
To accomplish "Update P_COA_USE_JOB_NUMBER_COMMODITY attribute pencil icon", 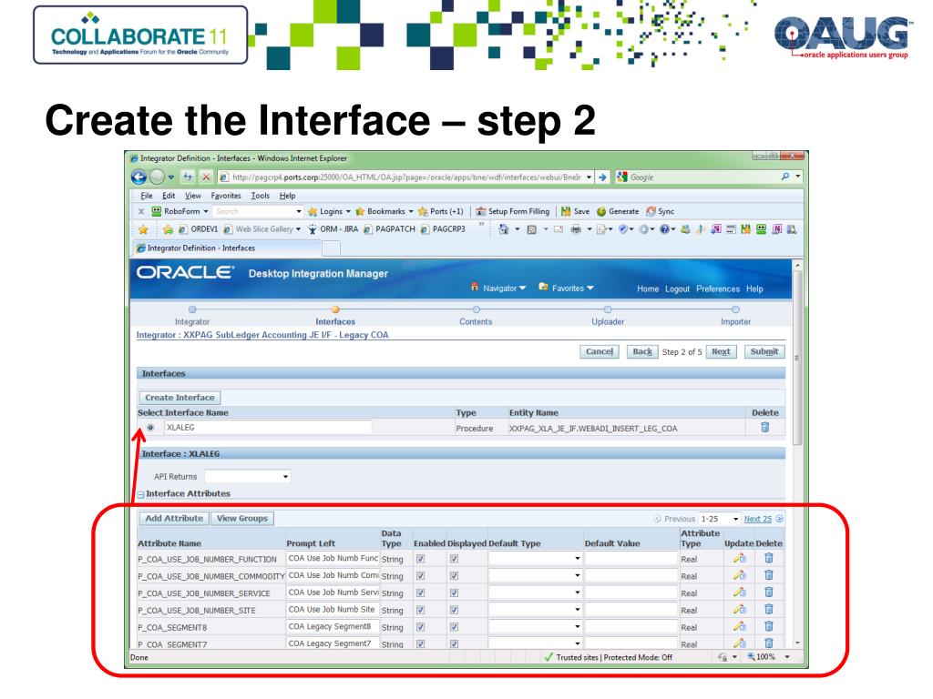I will click(x=739, y=575).
